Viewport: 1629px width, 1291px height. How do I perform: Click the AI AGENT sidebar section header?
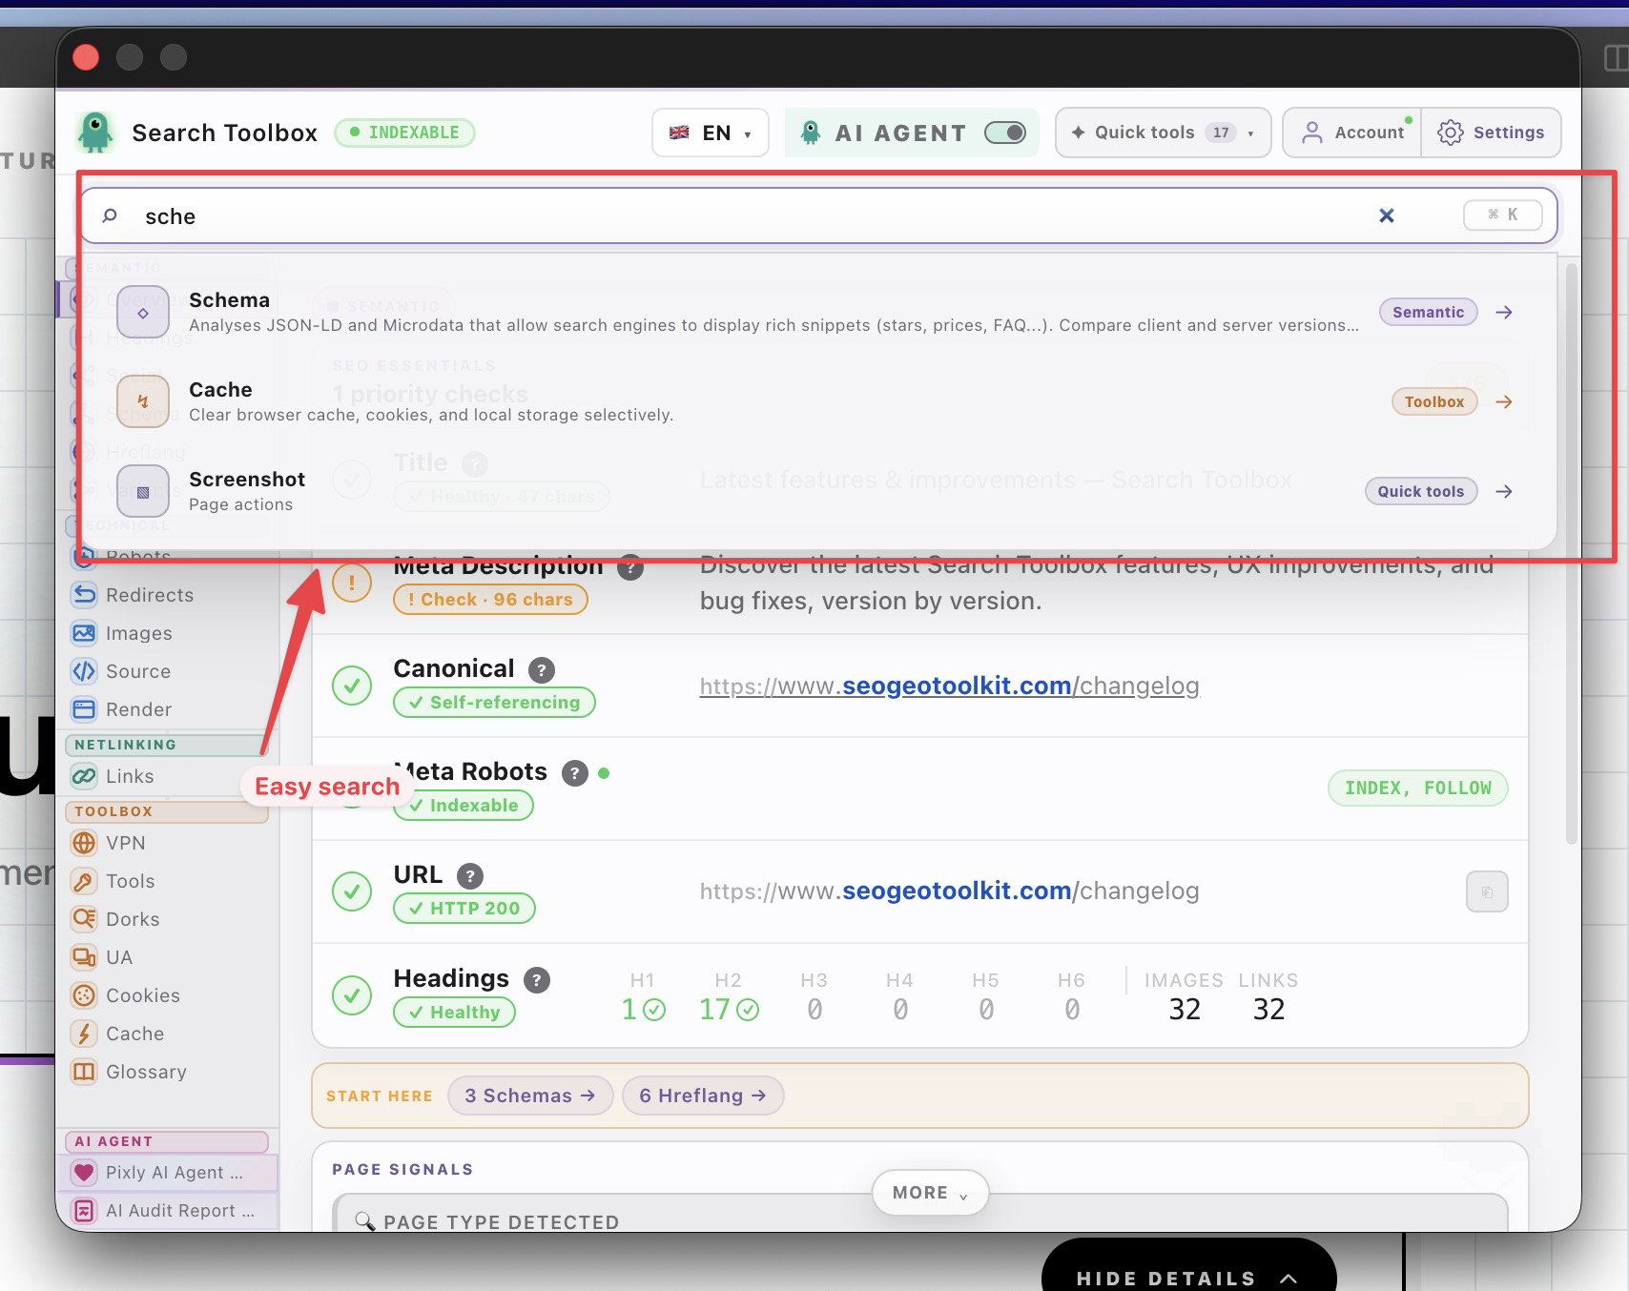coord(166,1141)
